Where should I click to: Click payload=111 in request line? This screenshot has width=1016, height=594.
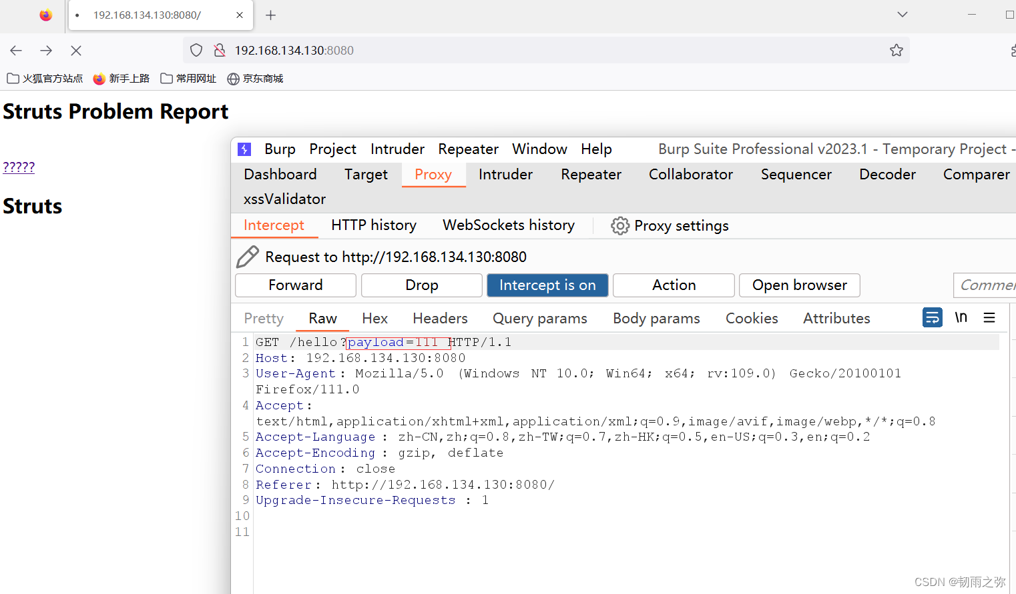click(x=393, y=342)
